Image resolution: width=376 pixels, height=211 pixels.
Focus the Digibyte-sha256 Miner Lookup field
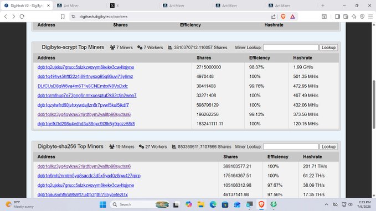pyautogui.click(x=291, y=146)
